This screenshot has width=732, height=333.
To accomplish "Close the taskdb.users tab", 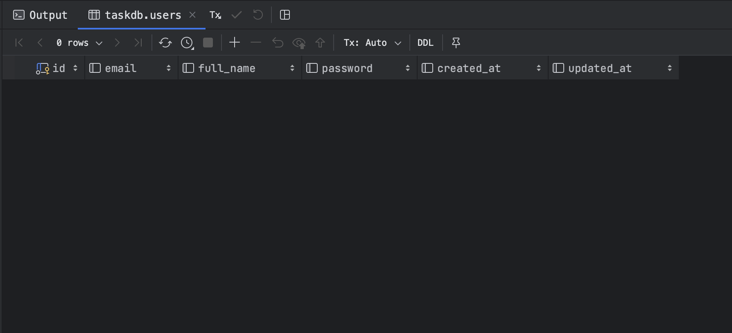I will (192, 15).
